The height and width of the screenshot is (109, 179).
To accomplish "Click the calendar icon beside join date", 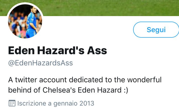I will coord(12,103).
